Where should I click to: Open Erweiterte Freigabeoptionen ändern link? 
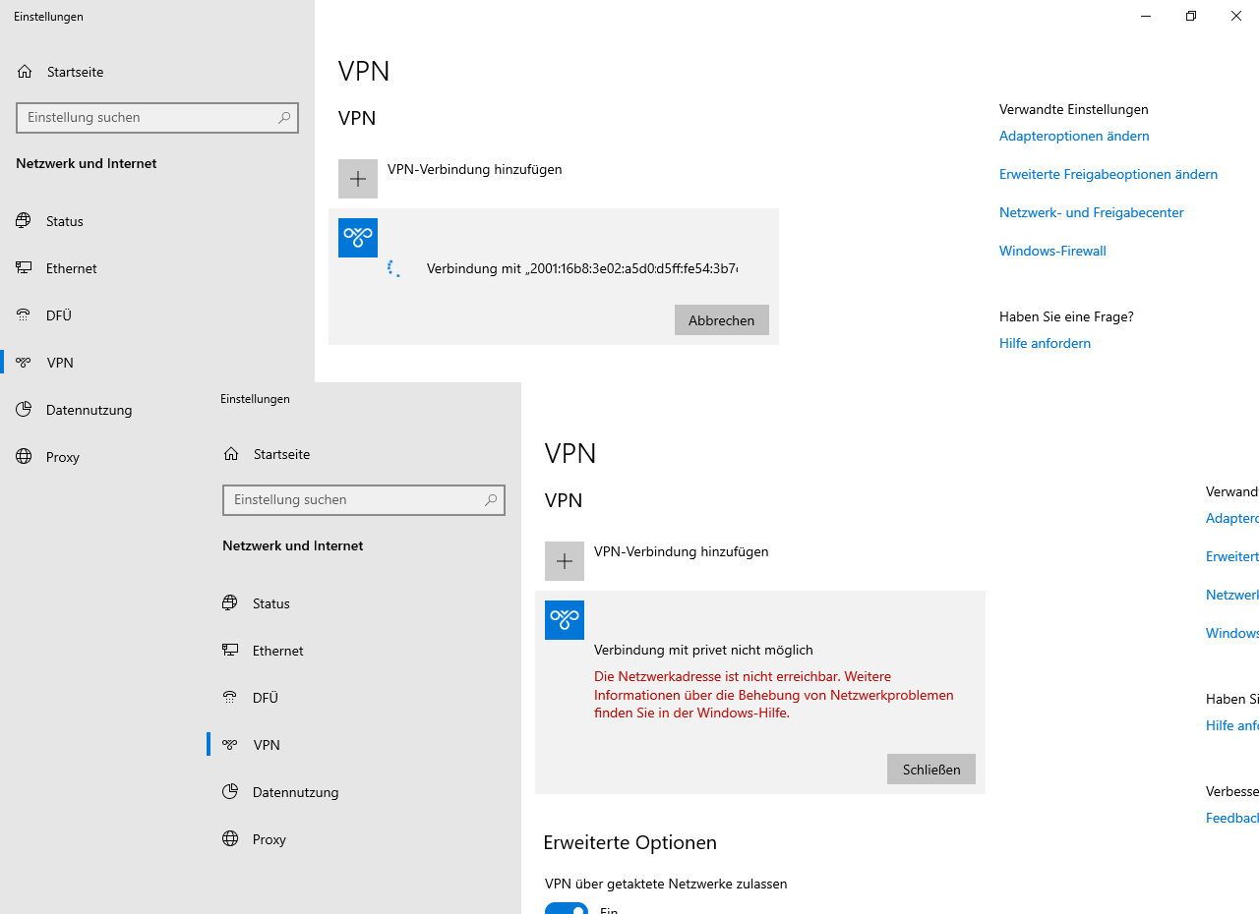[1109, 174]
